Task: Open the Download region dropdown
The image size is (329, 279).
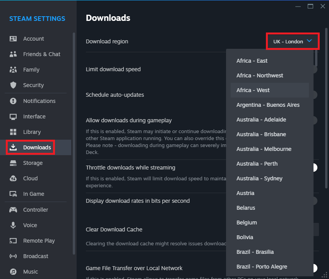Action: pos(293,41)
